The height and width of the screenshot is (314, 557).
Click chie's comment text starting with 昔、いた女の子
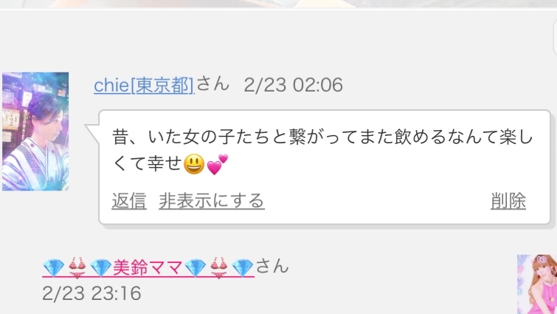[322, 151]
